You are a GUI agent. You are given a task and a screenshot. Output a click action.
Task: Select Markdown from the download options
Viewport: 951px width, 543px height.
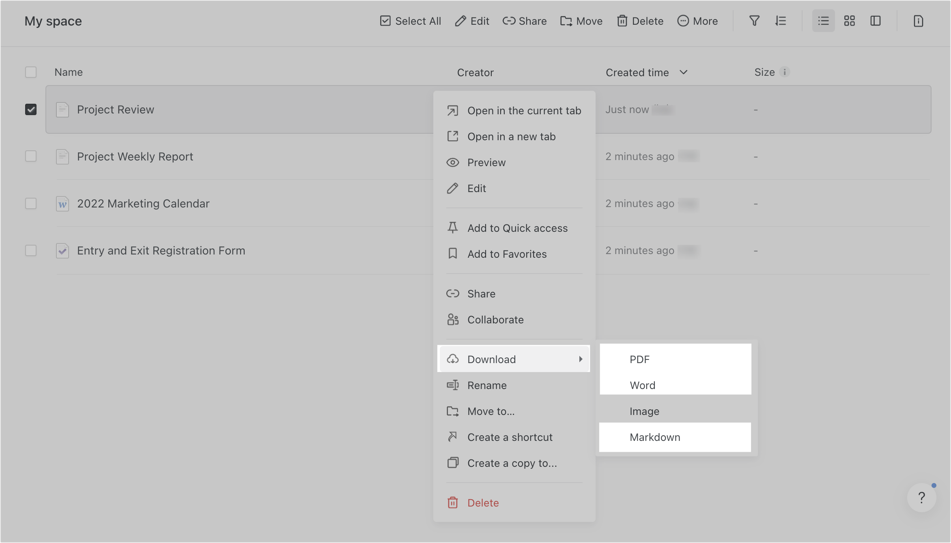pyautogui.click(x=655, y=437)
